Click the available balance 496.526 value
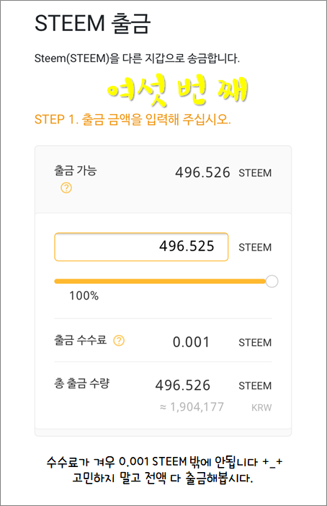This screenshot has width=327, height=506. (202, 173)
